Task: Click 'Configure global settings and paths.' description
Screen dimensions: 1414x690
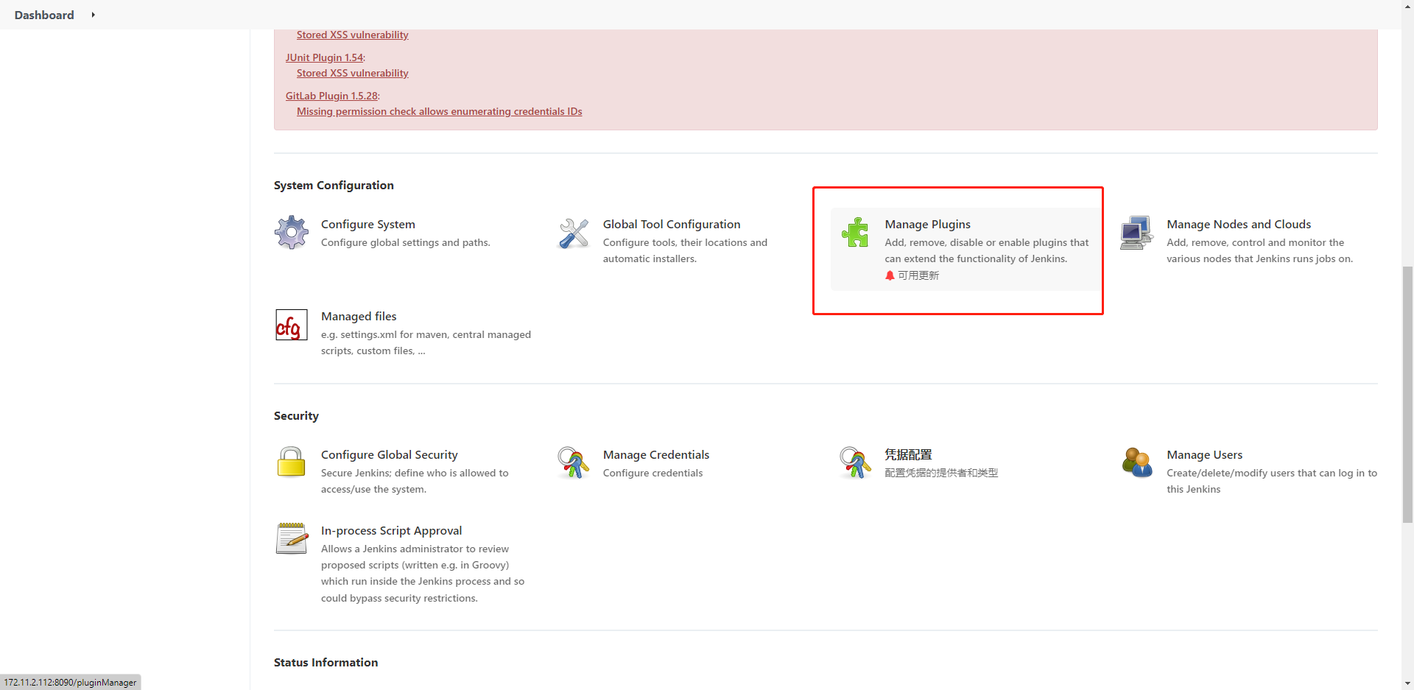Action: click(406, 242)
